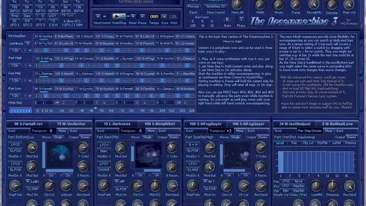
Task: Click the Manage patch button
Action: pyautogui.click(x=193, y=6)
